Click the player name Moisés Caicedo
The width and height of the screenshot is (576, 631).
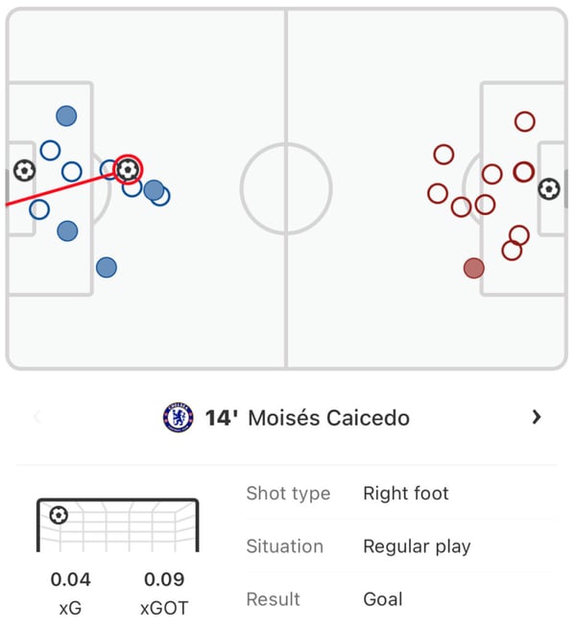pyautogui.click(x=328, y=418)
